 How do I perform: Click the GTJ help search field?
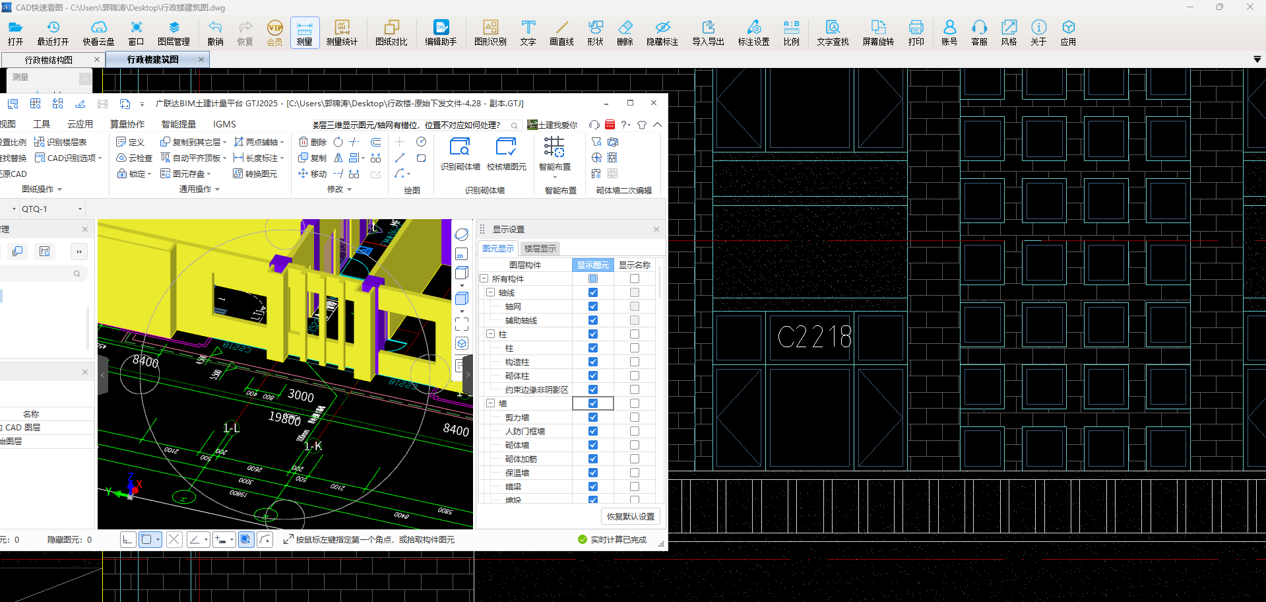(416, 125)
